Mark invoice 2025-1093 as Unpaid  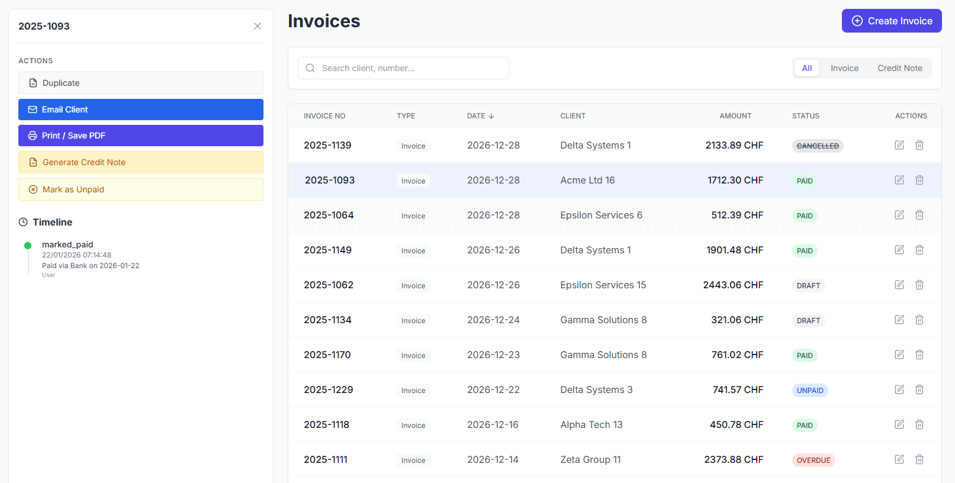click(141, 189)
